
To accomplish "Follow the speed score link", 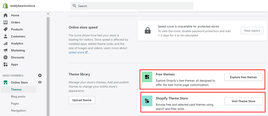I will (x=76, y=53).
